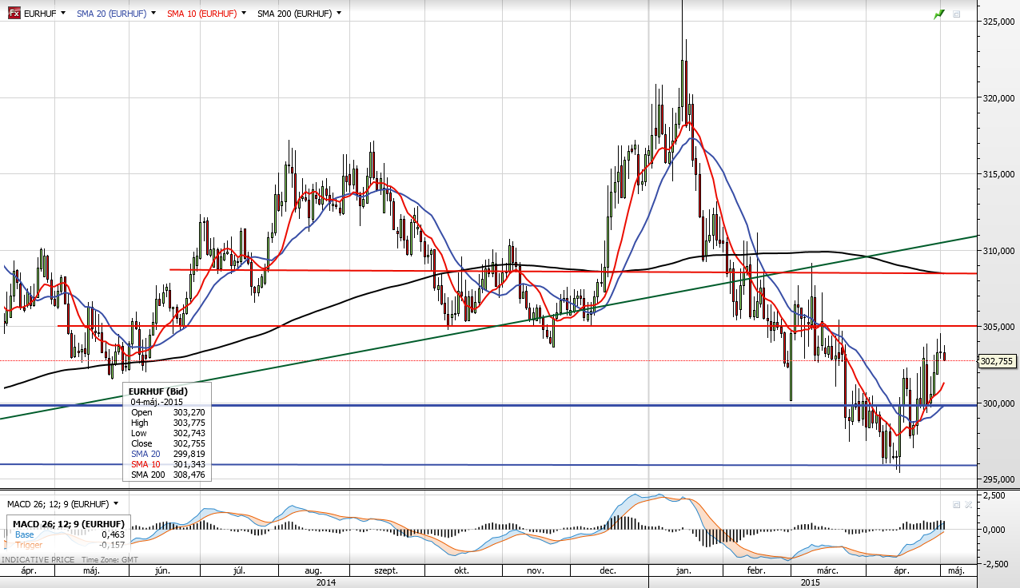Screen dimensions: 1020x588
Task: Click the okt. month on time axis
Action: coord(461,571)
